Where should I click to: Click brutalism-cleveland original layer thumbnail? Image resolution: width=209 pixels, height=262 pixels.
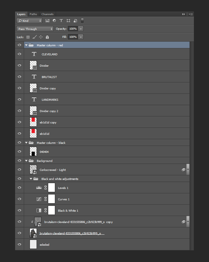(33, 233)
